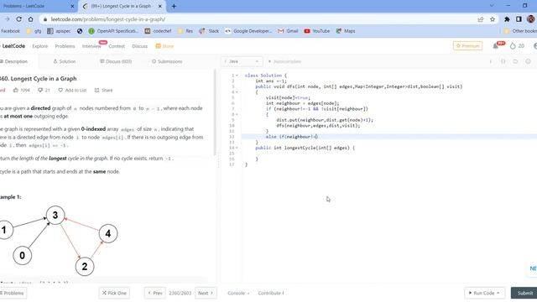Open the browser side panel icon
Image resolution: width=537 pixels, height=302 pixels.
click(x=519, y=19)
